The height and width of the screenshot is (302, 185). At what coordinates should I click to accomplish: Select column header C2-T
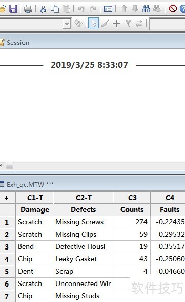[84, 198]
